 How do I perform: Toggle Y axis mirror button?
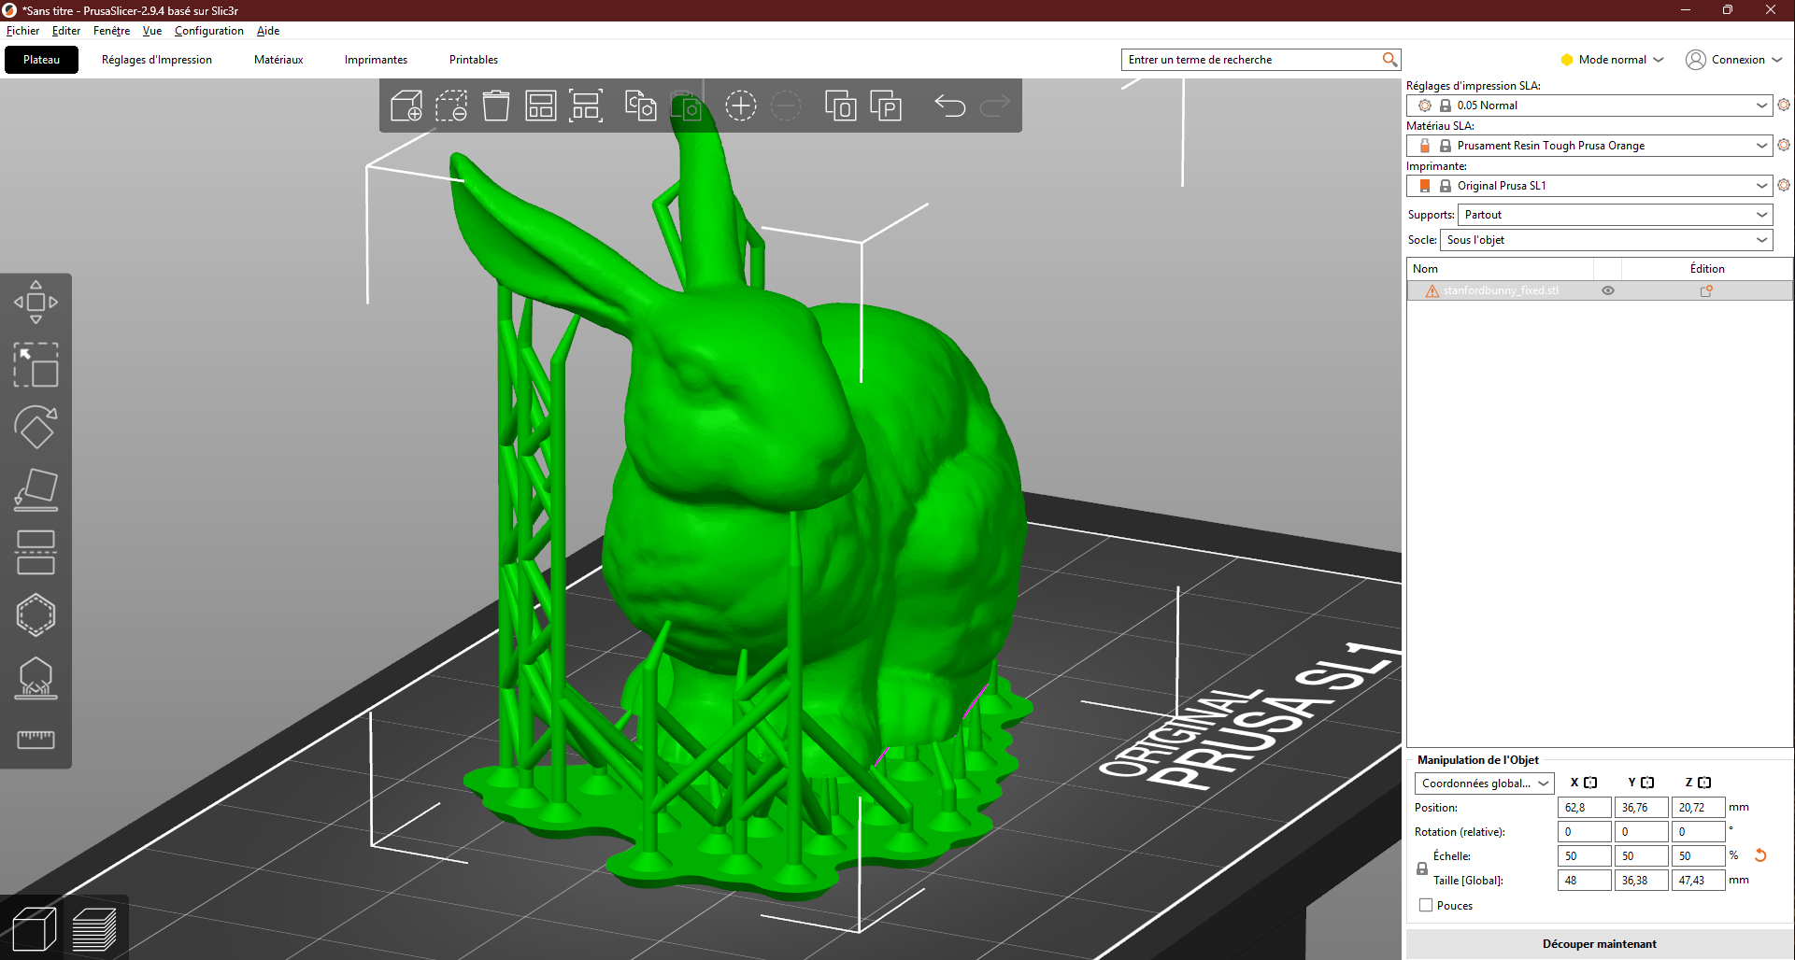point(1647,783)
